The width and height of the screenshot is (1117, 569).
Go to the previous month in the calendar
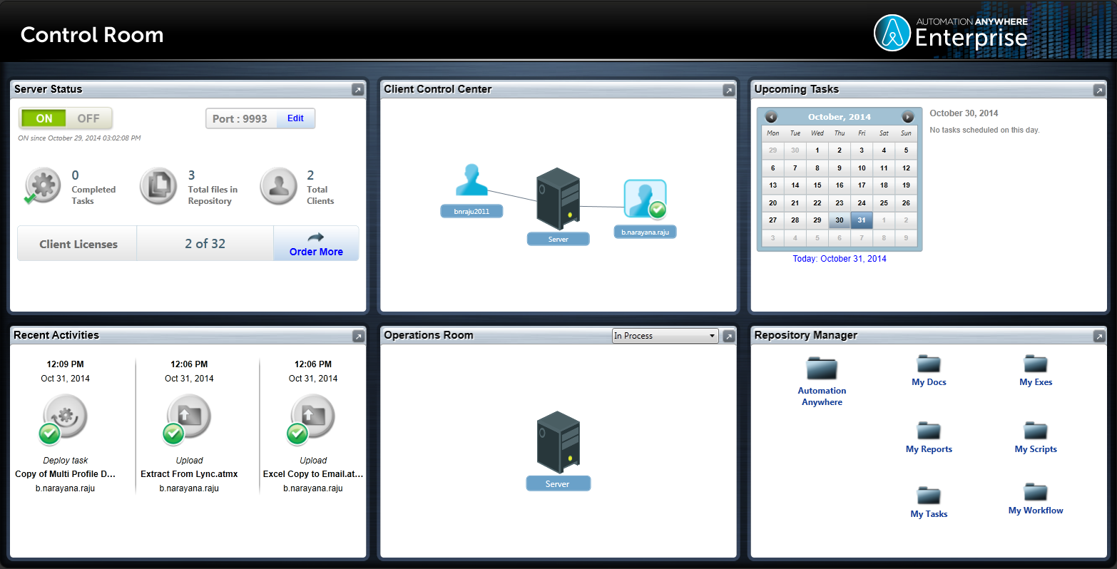[772, 116]
